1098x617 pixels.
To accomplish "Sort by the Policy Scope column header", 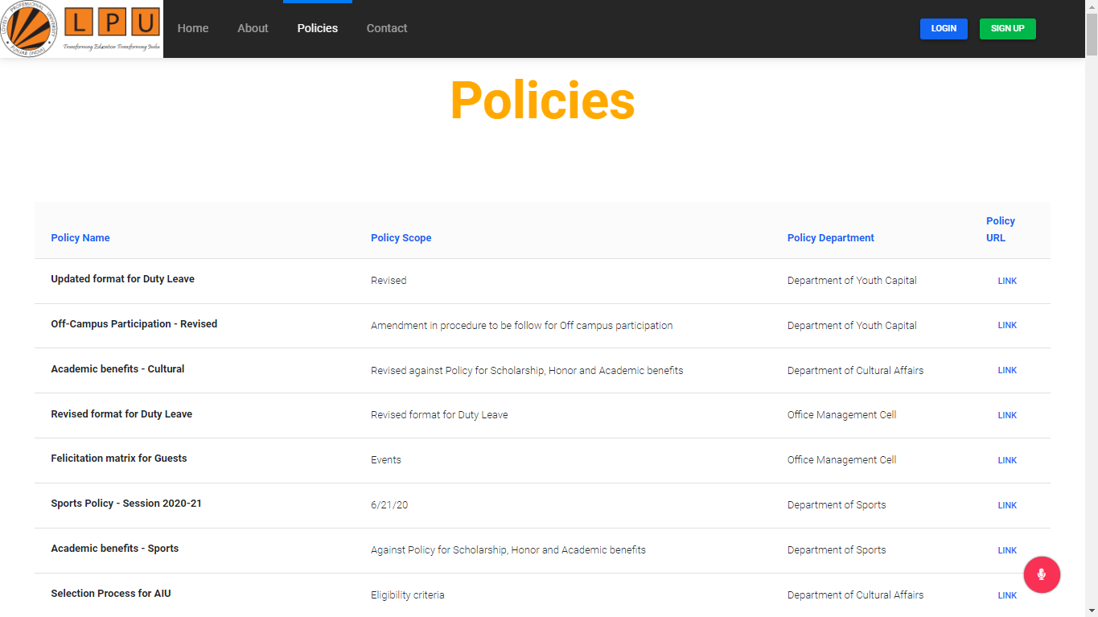I will (401, 237).
